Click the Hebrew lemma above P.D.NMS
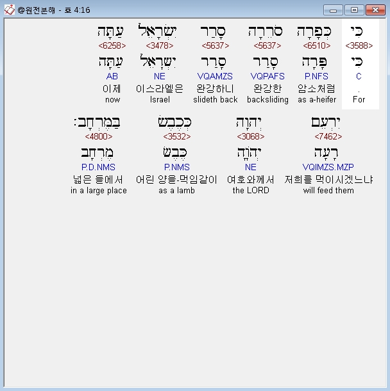 [x=97, y=152]
